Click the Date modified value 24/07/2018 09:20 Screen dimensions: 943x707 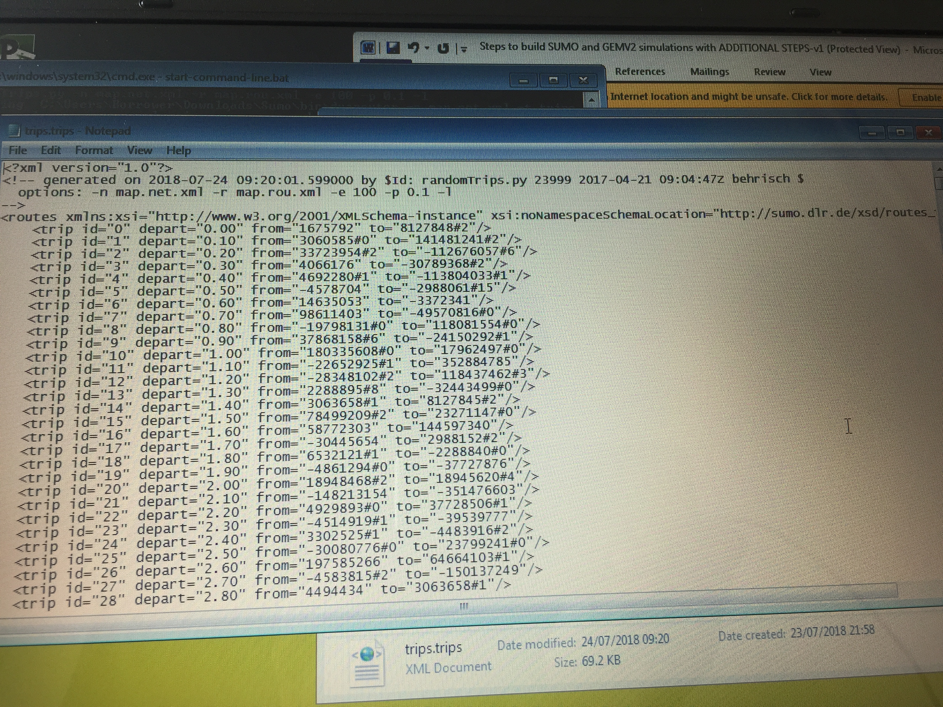625,640
